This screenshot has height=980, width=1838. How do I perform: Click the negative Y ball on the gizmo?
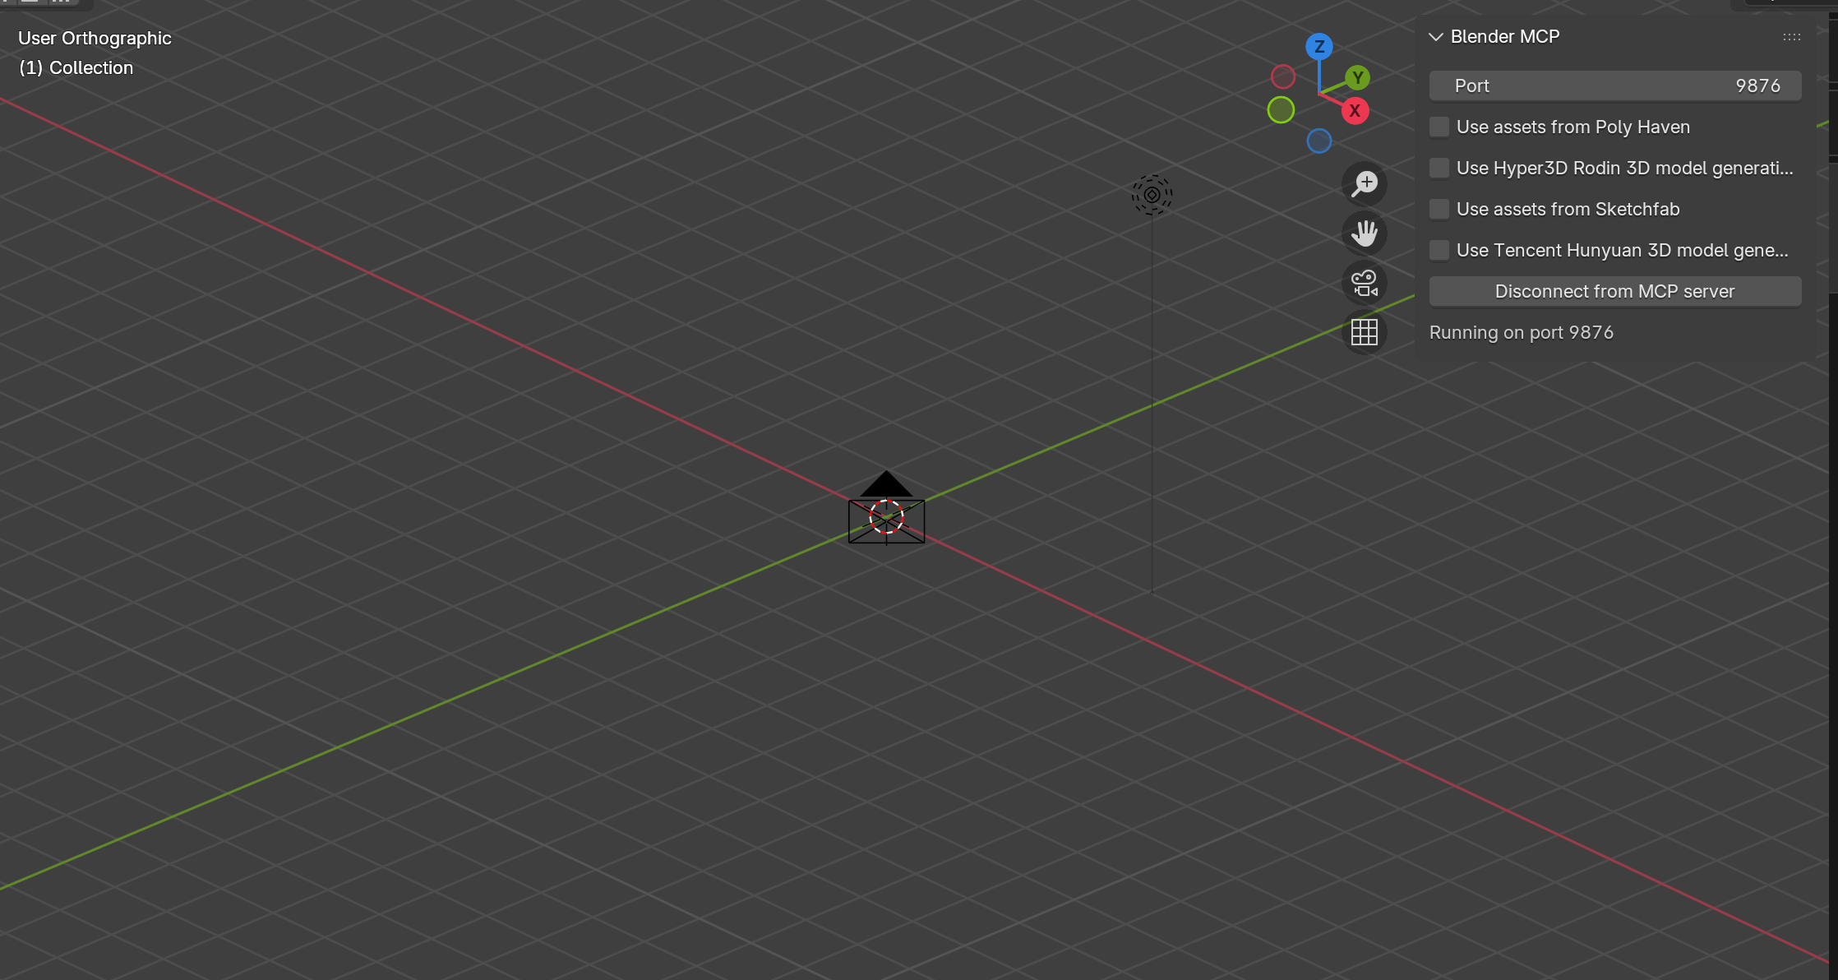coord(1280,108)
